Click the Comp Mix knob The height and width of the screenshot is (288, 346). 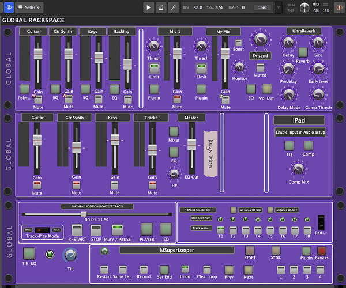tap(298, 169)
